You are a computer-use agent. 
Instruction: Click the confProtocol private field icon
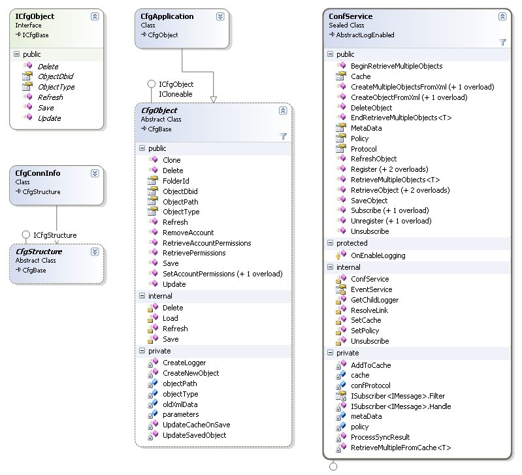tap(341, 385)
